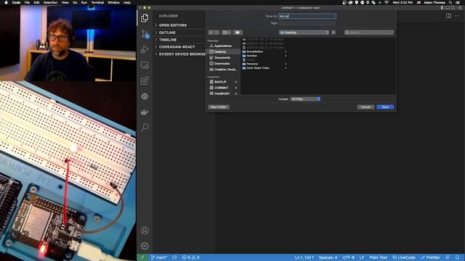
Task: Open macOS Control Center icon
Action: pos(458,2)
